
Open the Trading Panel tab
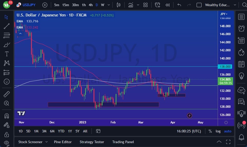(123, 142)
